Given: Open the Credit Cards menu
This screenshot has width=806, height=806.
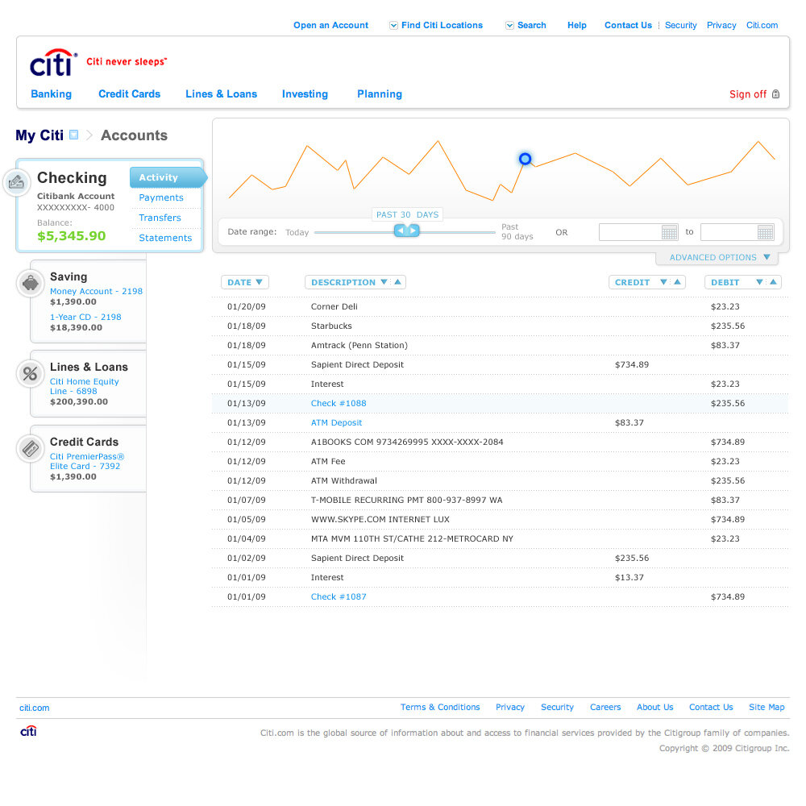Looking at the screenshot, I should (130, 94).
